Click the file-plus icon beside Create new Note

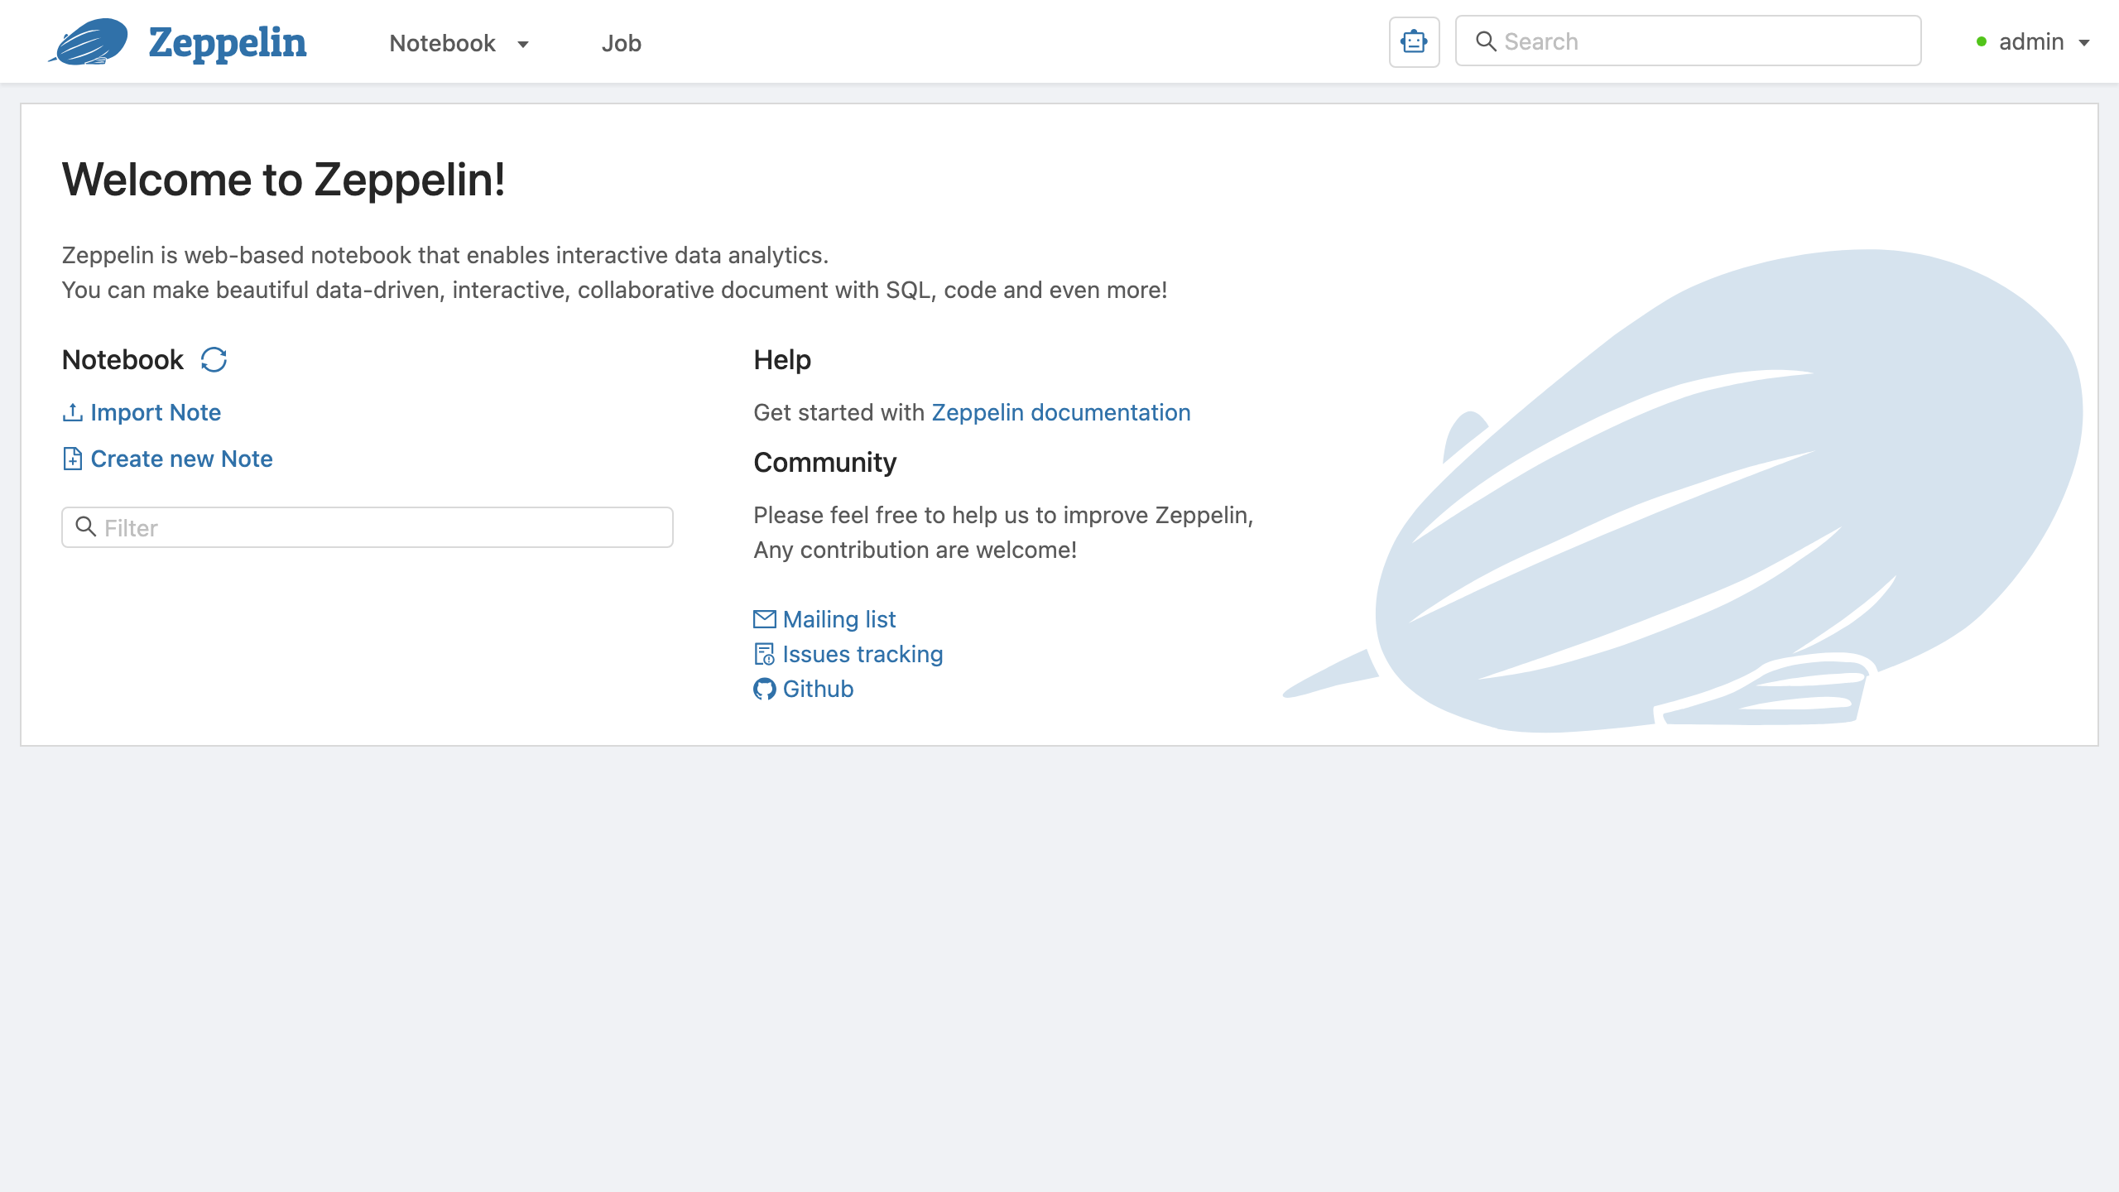pyautogui.click(x=73, y=459)
